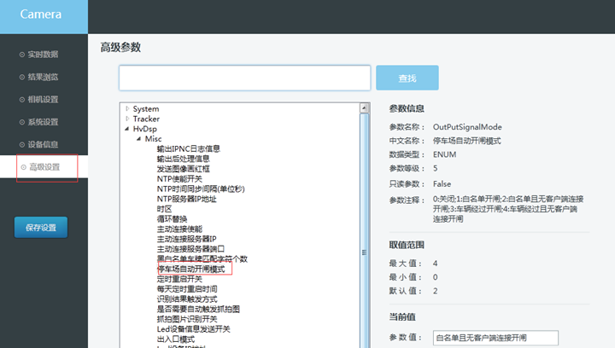Select Led设备信息发送开关 in the tree
Viewport: 615px width, 348px height.
193,329
